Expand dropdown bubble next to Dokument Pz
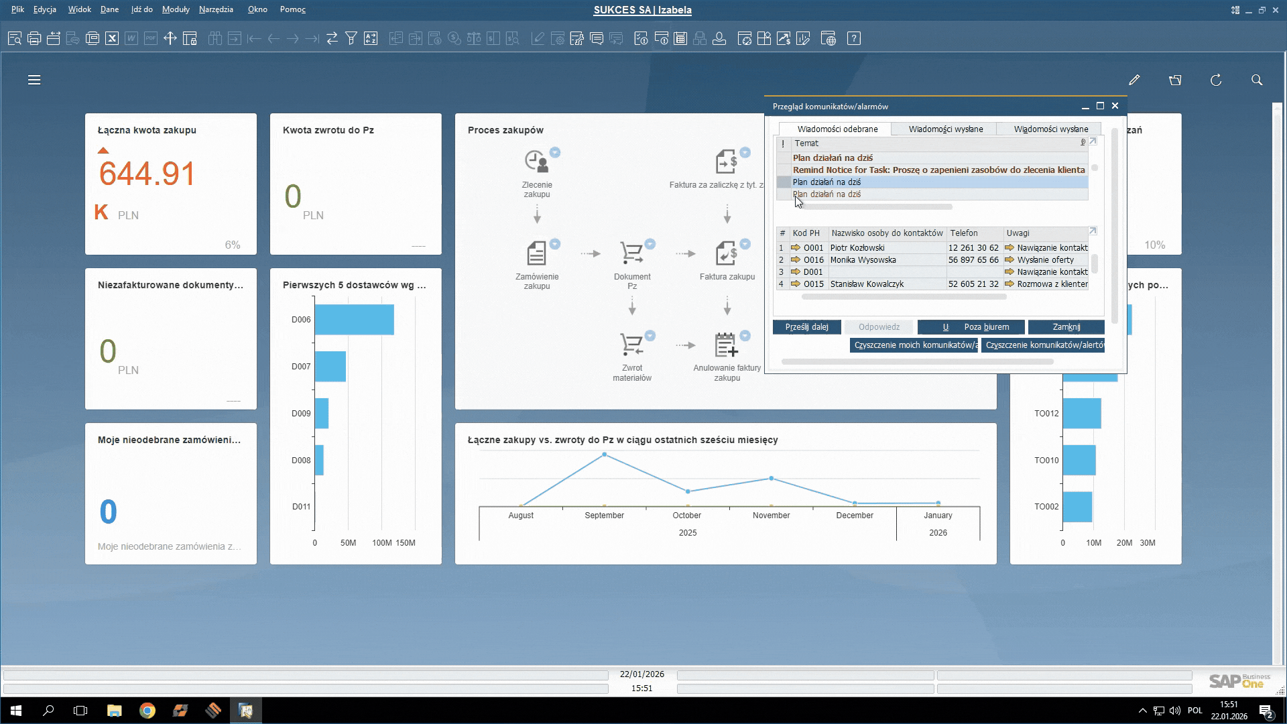 [x=650, y=244]
